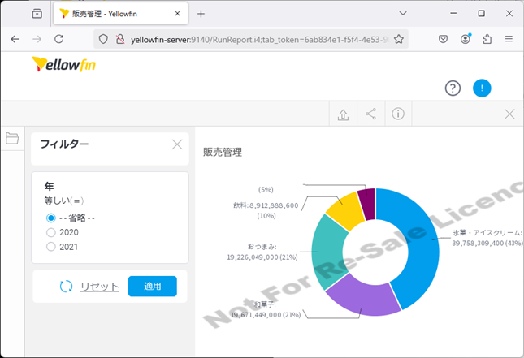Open the Firefox hamburger menu
This screenshot has width=524, height=358.
point(509,39)
